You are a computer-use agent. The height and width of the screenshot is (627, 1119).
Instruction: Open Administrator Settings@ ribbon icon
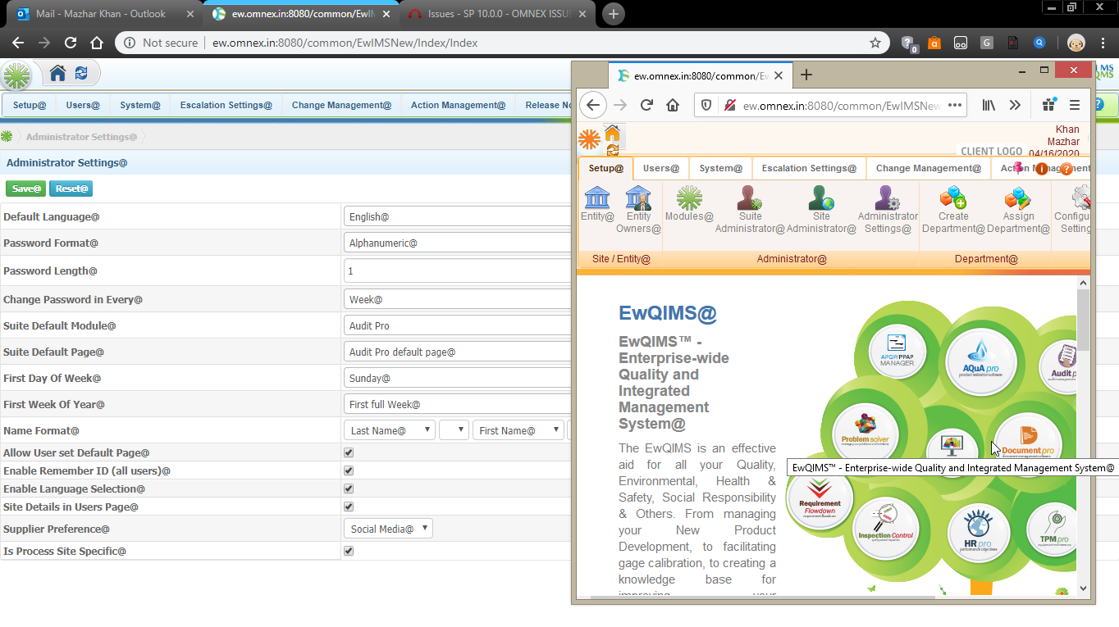point(888,210)
